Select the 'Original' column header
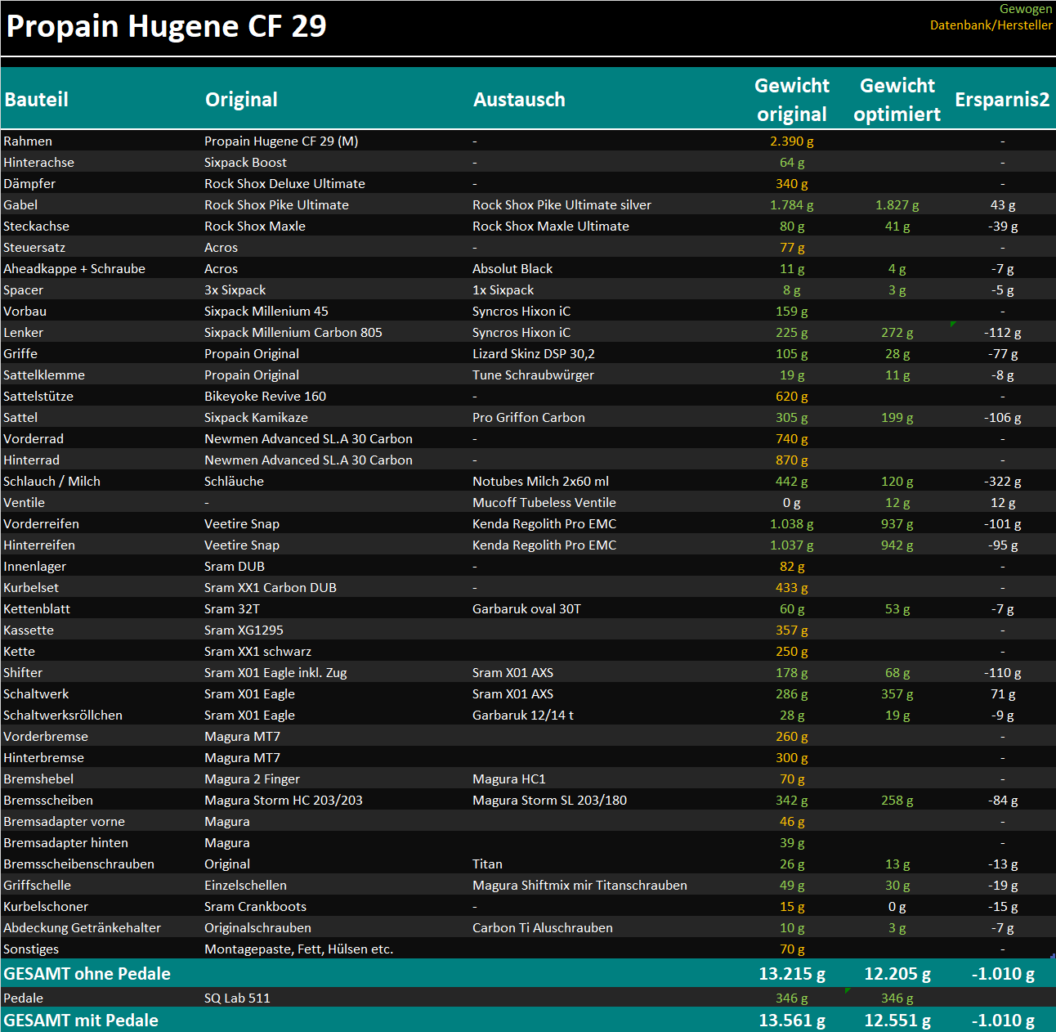 (x=241, y=100)
